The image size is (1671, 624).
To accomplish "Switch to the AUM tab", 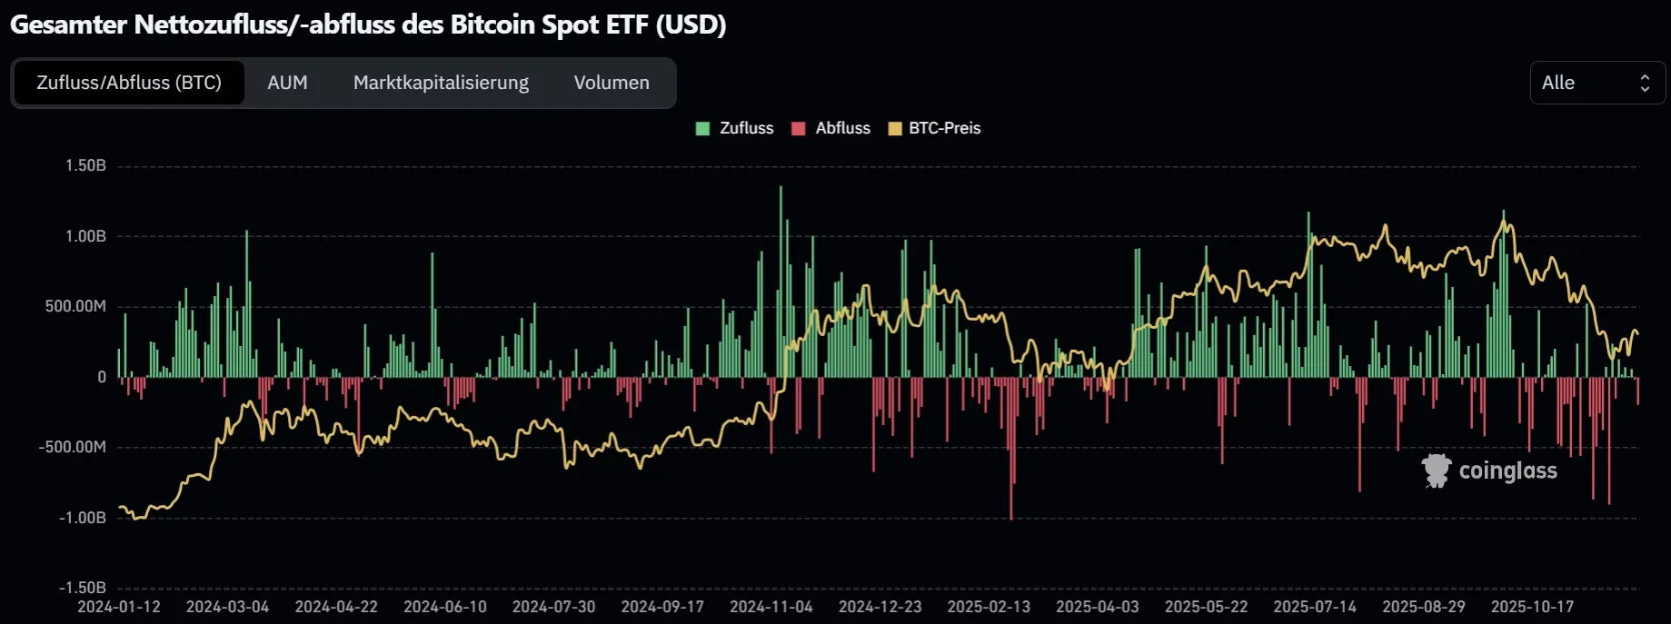I will 287,83.
